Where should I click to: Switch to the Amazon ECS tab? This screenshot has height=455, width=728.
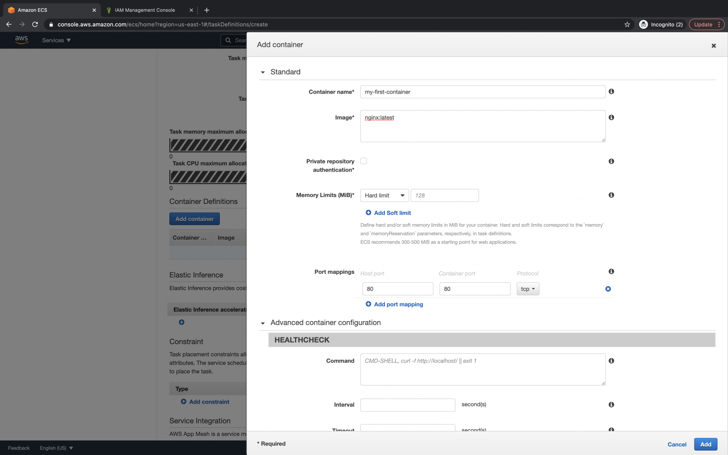(32, 10)
